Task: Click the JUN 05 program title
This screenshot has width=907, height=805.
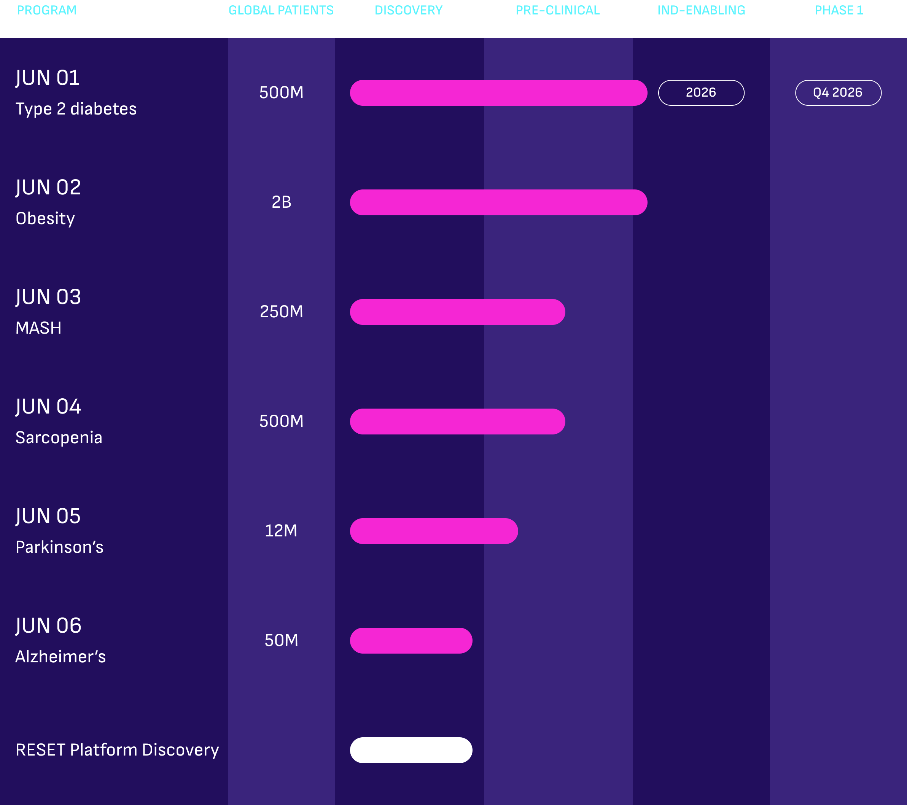Action: point(48,517)
